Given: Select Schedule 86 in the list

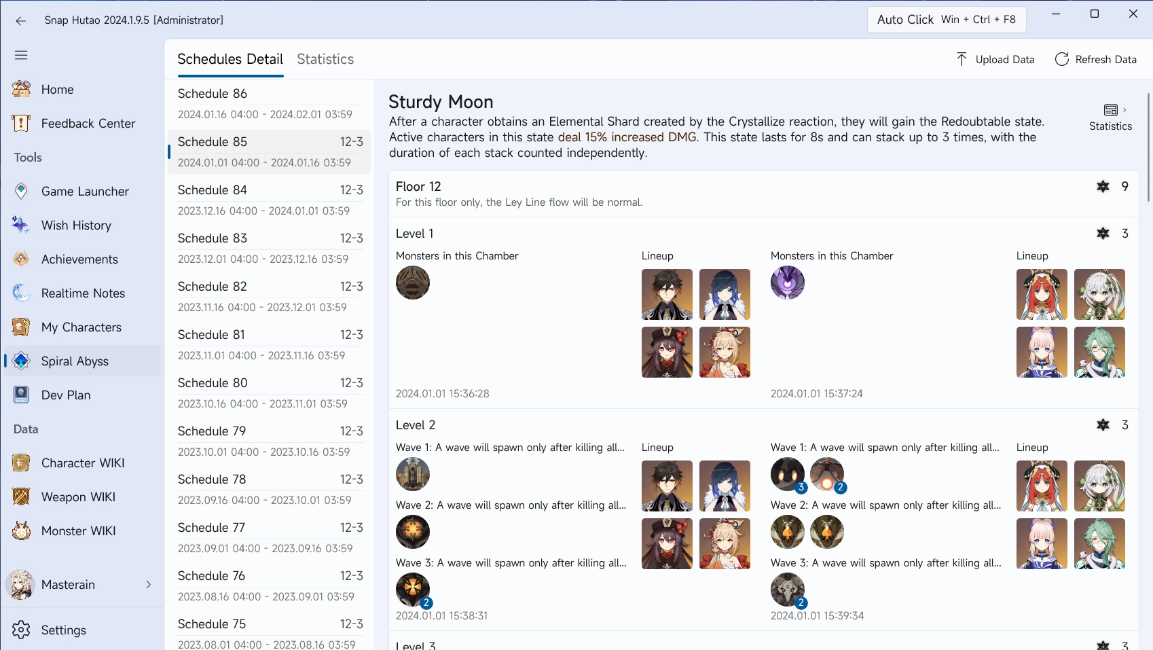Looking at the screenshot, I should [x=270, y=103].
